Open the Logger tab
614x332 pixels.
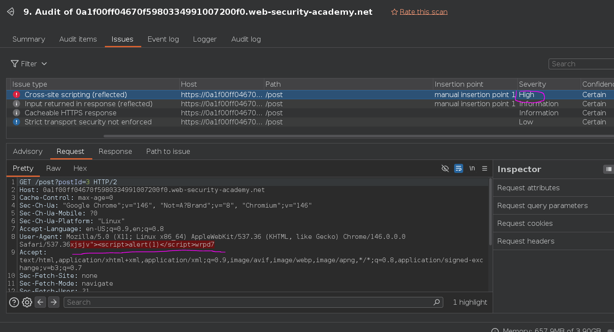(205, 39)
